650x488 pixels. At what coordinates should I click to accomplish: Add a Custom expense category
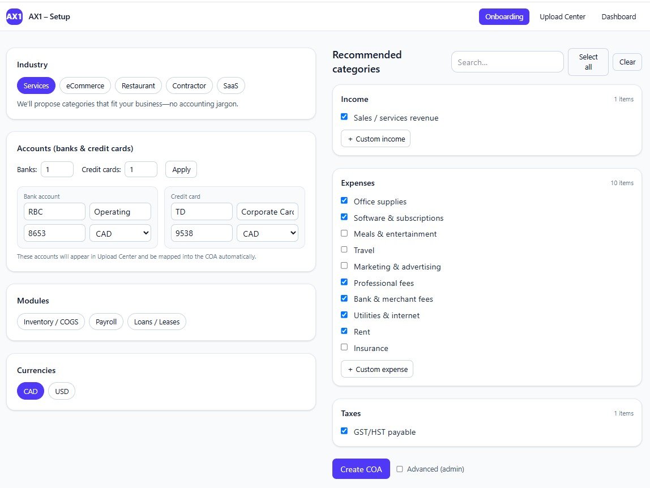[377, 369]
